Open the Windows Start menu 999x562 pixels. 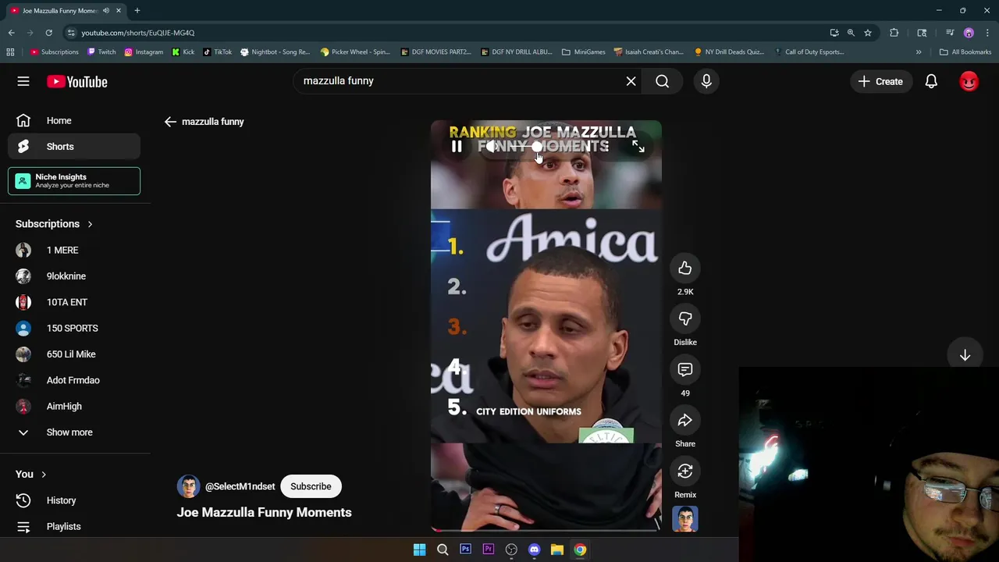(419, 550)
